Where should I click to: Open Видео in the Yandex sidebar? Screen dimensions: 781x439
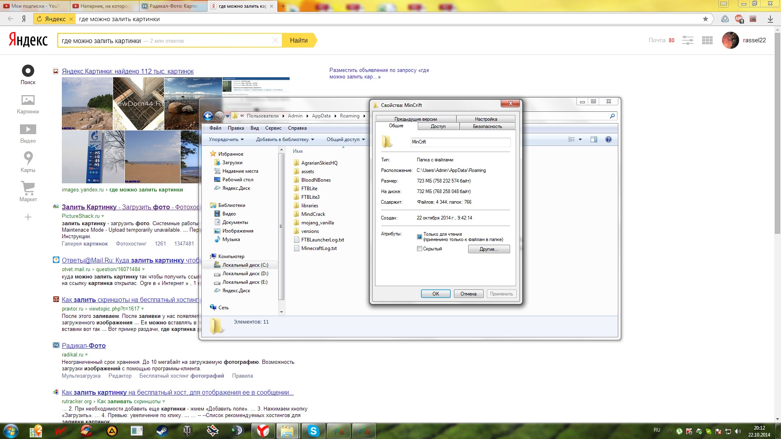coord(28,129)
